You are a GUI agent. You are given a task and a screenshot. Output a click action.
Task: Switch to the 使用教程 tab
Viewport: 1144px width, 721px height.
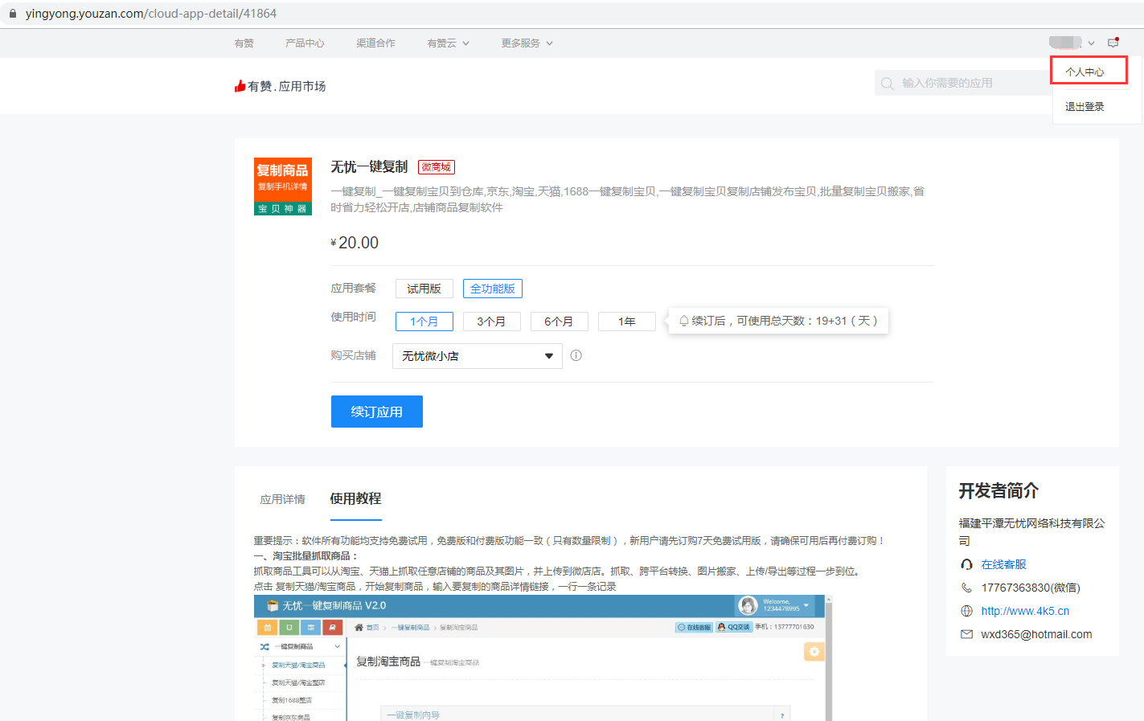click(x=356, y=498)
